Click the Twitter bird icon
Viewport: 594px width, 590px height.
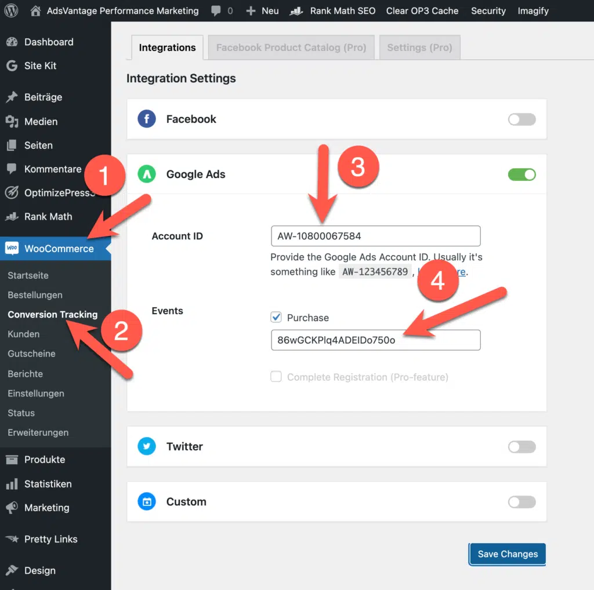click(147, 446)
